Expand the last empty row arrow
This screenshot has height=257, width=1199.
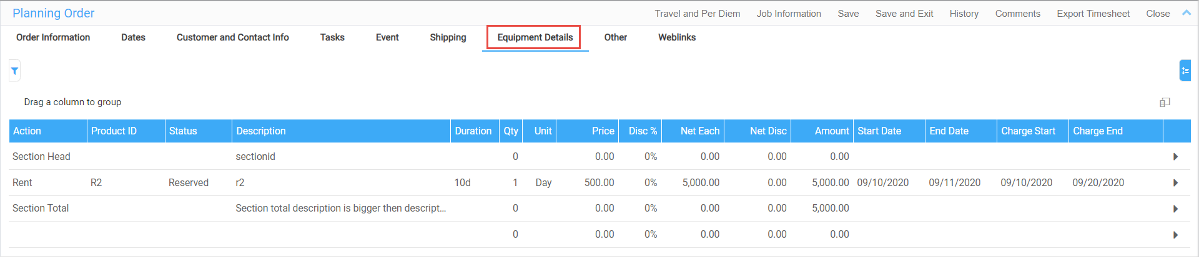1175,235
